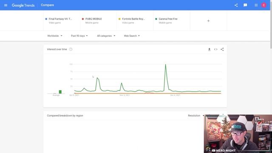Open the All categories dropdown
Image resolution: width=272 pixels, height=153 pixels.
coord(106,36)
